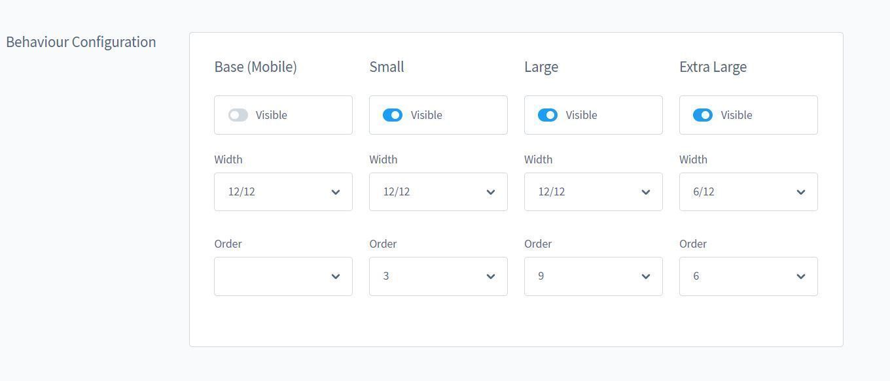The width and height of the screenshot is (890, 381).
Task: Click chevron arrow in Large Width select
Action: (646, 192)
